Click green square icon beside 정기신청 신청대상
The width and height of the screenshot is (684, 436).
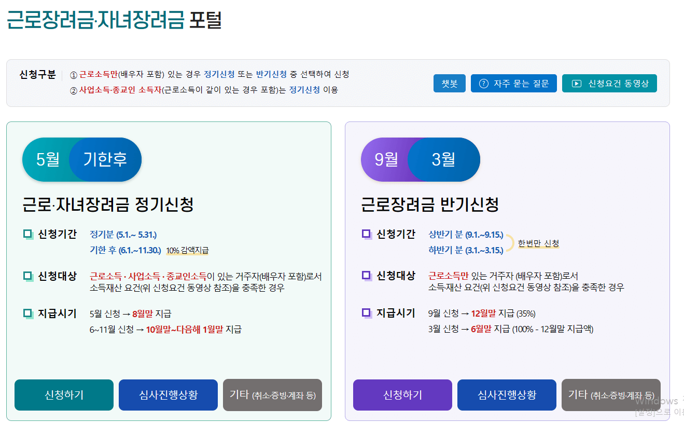pyautogui.click(x=28, y=277)
